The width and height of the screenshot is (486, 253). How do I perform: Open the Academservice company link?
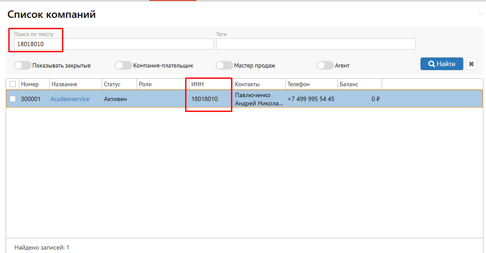tap(70, 99)
